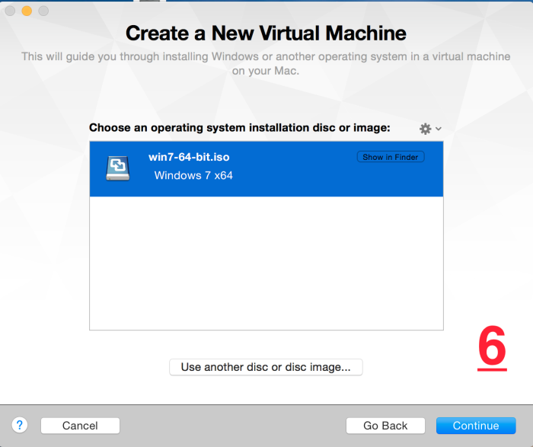Click the Go Back button
Viewport: 533px width, 447px height.
coord(385,426)
